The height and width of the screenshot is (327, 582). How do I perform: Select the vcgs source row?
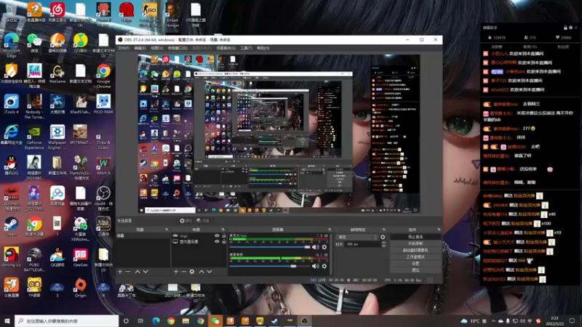(199, 235)
